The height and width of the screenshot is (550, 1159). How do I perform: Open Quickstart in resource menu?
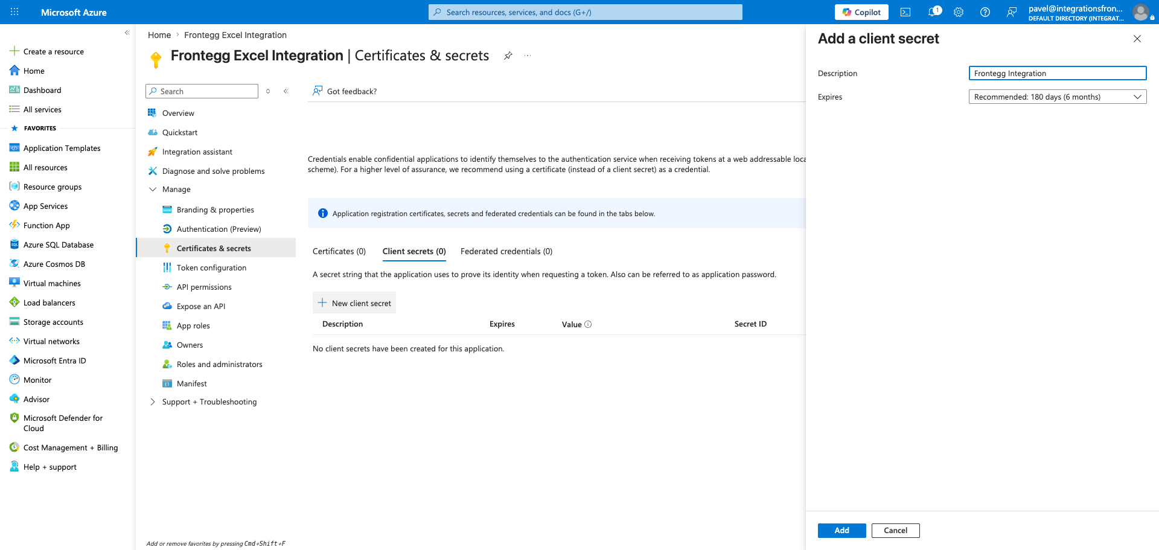point(180,132)
